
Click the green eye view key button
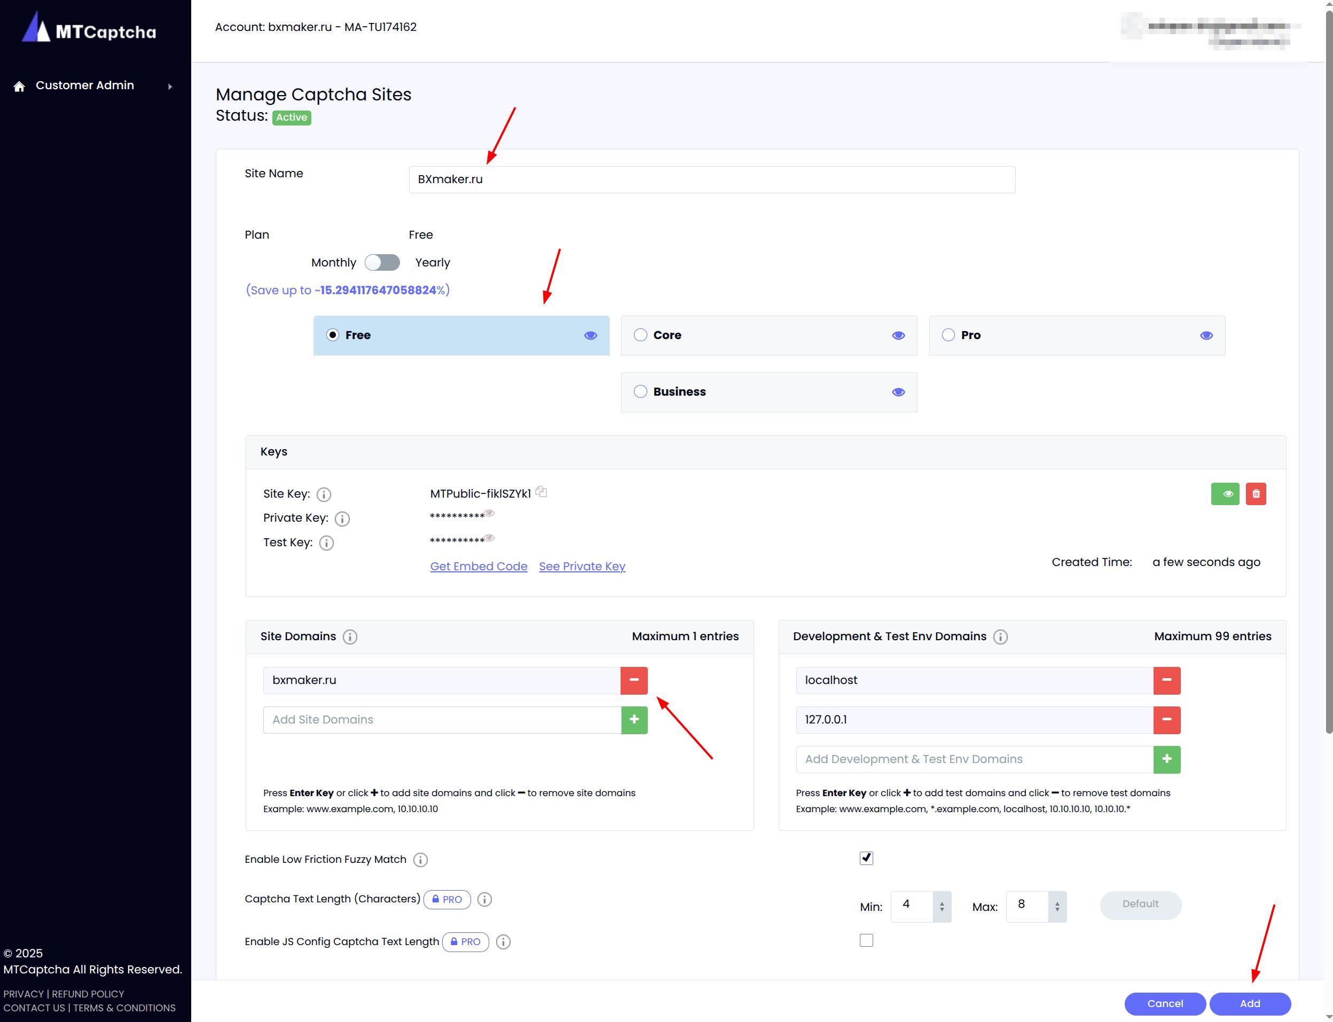(x=1225, y=494)
